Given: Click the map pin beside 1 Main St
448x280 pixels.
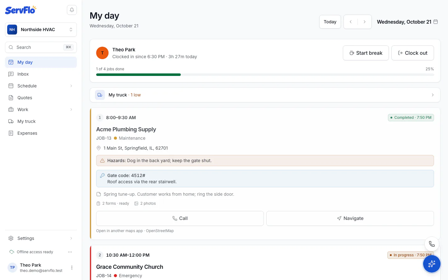Looking at the screenshot, I should point(99,148).
